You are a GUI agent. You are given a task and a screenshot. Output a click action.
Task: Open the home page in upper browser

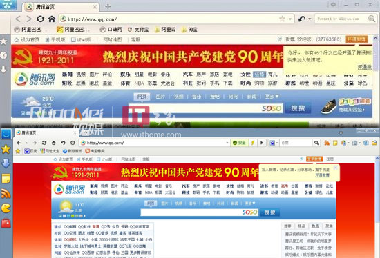coord(51,19)
